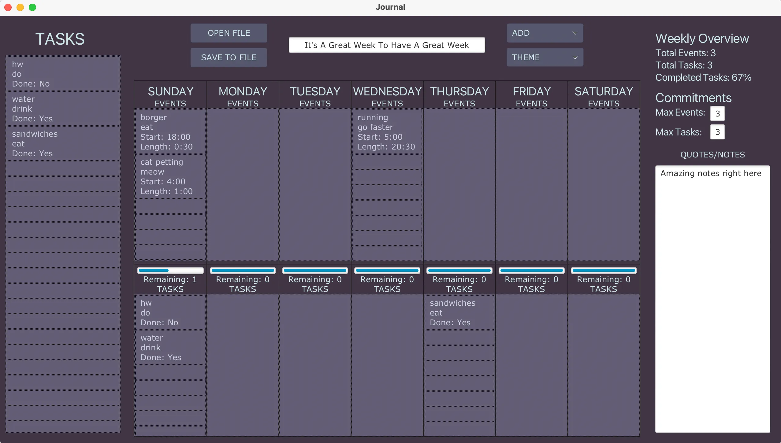
Task: Toggle done status for water task
Action: click(61, 108)
